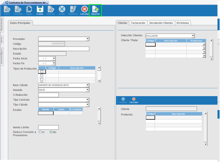This screenshot has height=162, width=220.
Task: Click the Descripción input field
Action: [64, 49]
